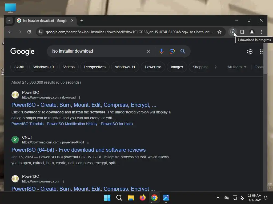Open Chrome downloads icon in toolbar

click(232, 32)
